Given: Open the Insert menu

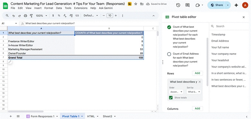Looking at the screenshot, I should pos(38,8).
